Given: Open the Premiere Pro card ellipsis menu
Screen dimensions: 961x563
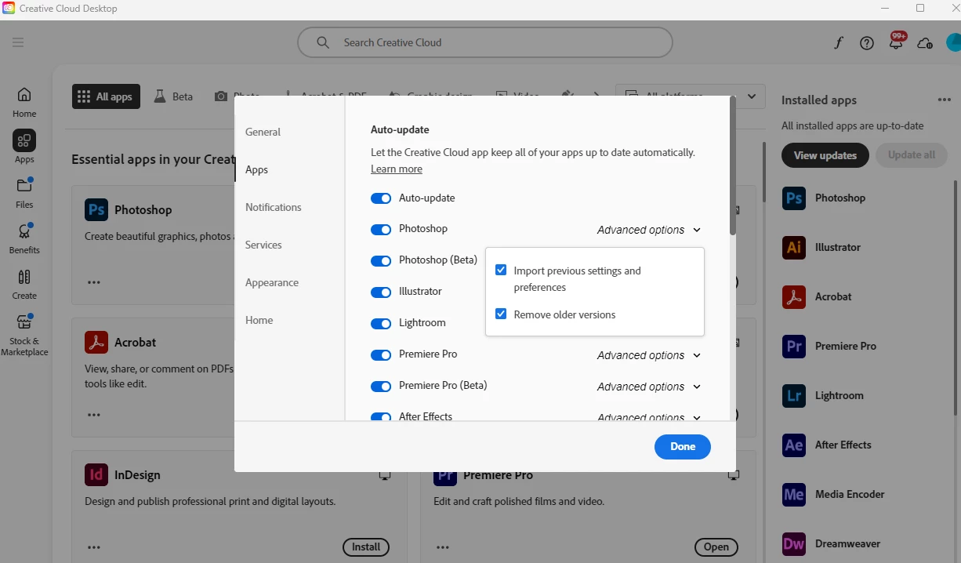Looking at the screenshot, I should pos(443,547).
